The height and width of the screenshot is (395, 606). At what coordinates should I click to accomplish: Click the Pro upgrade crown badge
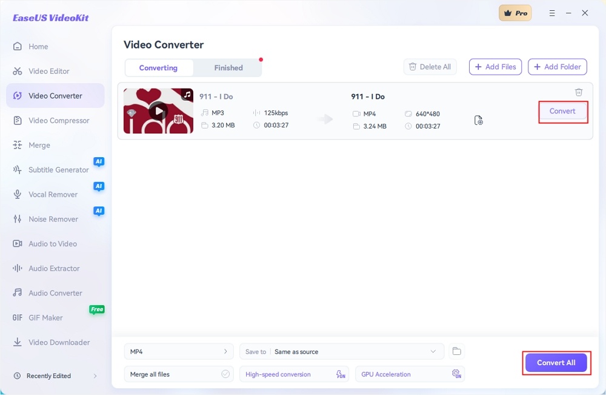[x=515, y=13]
